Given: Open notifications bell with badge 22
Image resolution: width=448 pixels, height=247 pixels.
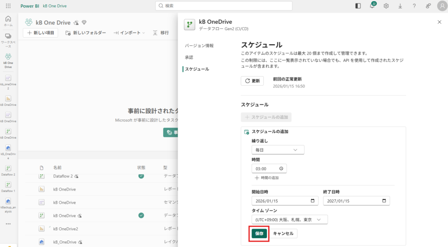Looking at the screenshot, I should (x=372, y=6).
